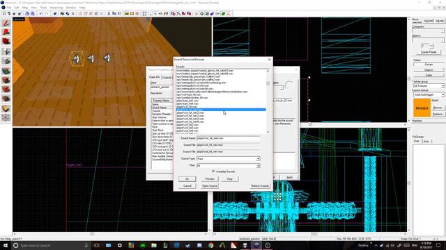Open Chrome from the taskbar
Viewport: 446px width, 250px height.
click(x=210, y=245)
